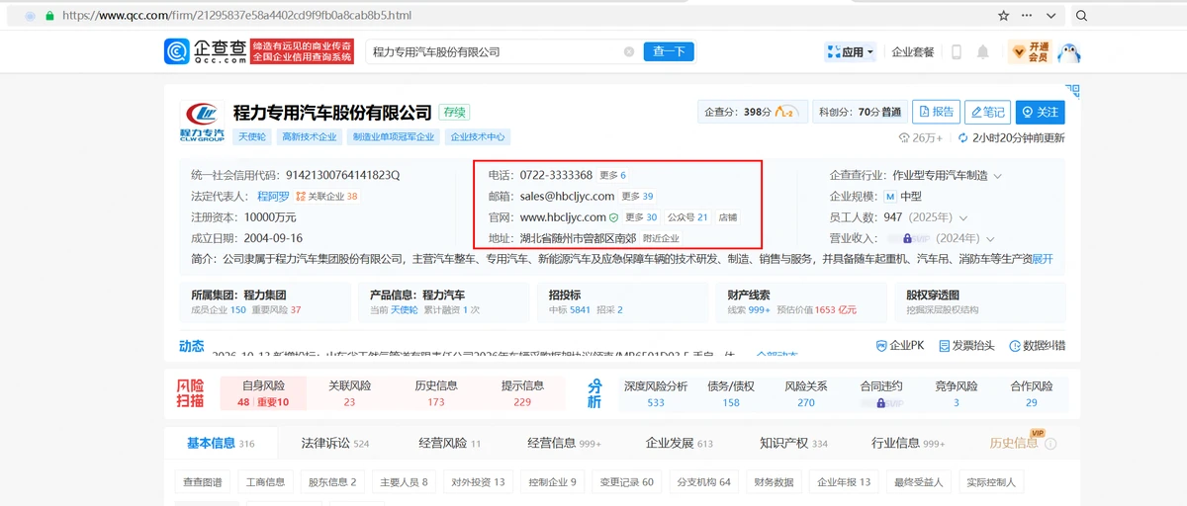Open the QR code icon at card corner
Image resolution: width=1187 pixels, height=506 pixels.
point(1072,90)
